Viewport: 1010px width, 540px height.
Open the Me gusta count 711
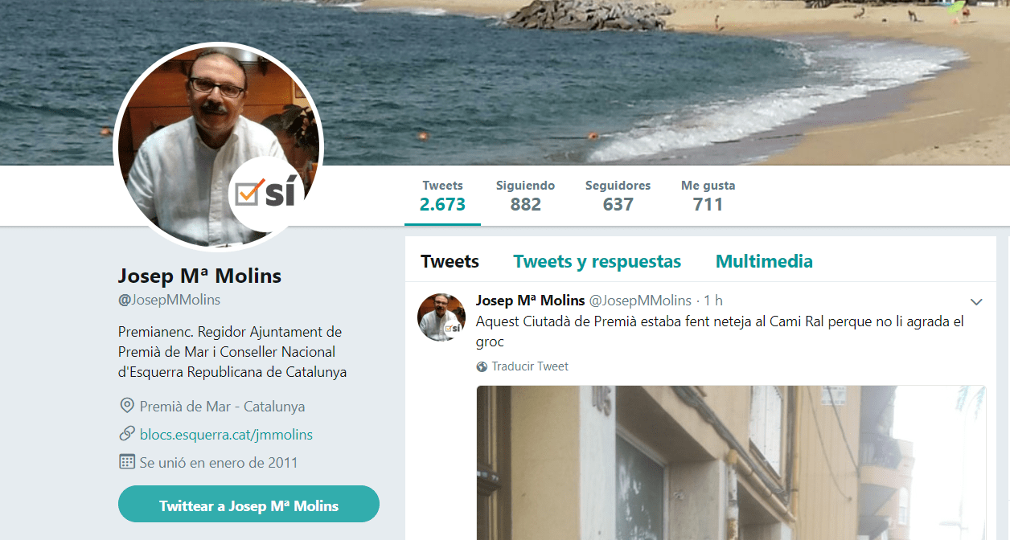(x=708, y=195)
